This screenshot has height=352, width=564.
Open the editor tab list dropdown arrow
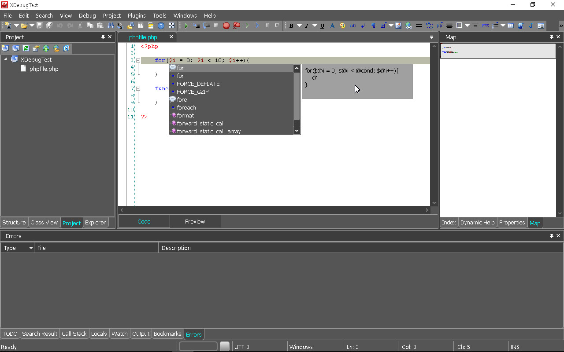coord(432,37)
